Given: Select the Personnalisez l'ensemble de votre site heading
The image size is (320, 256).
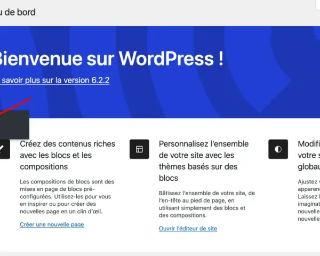Looking at the screenshot, I should click(204, 161).
